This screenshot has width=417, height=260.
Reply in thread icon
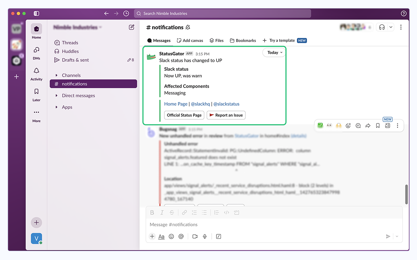pos(358,125)
